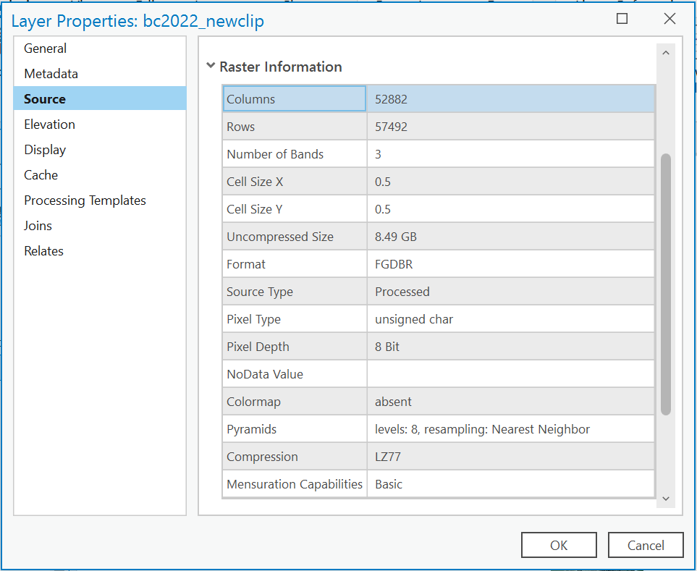Cancel the Layer Properties dialog
The height and width of the screenshot is (571, 697).
pos(646,545)
